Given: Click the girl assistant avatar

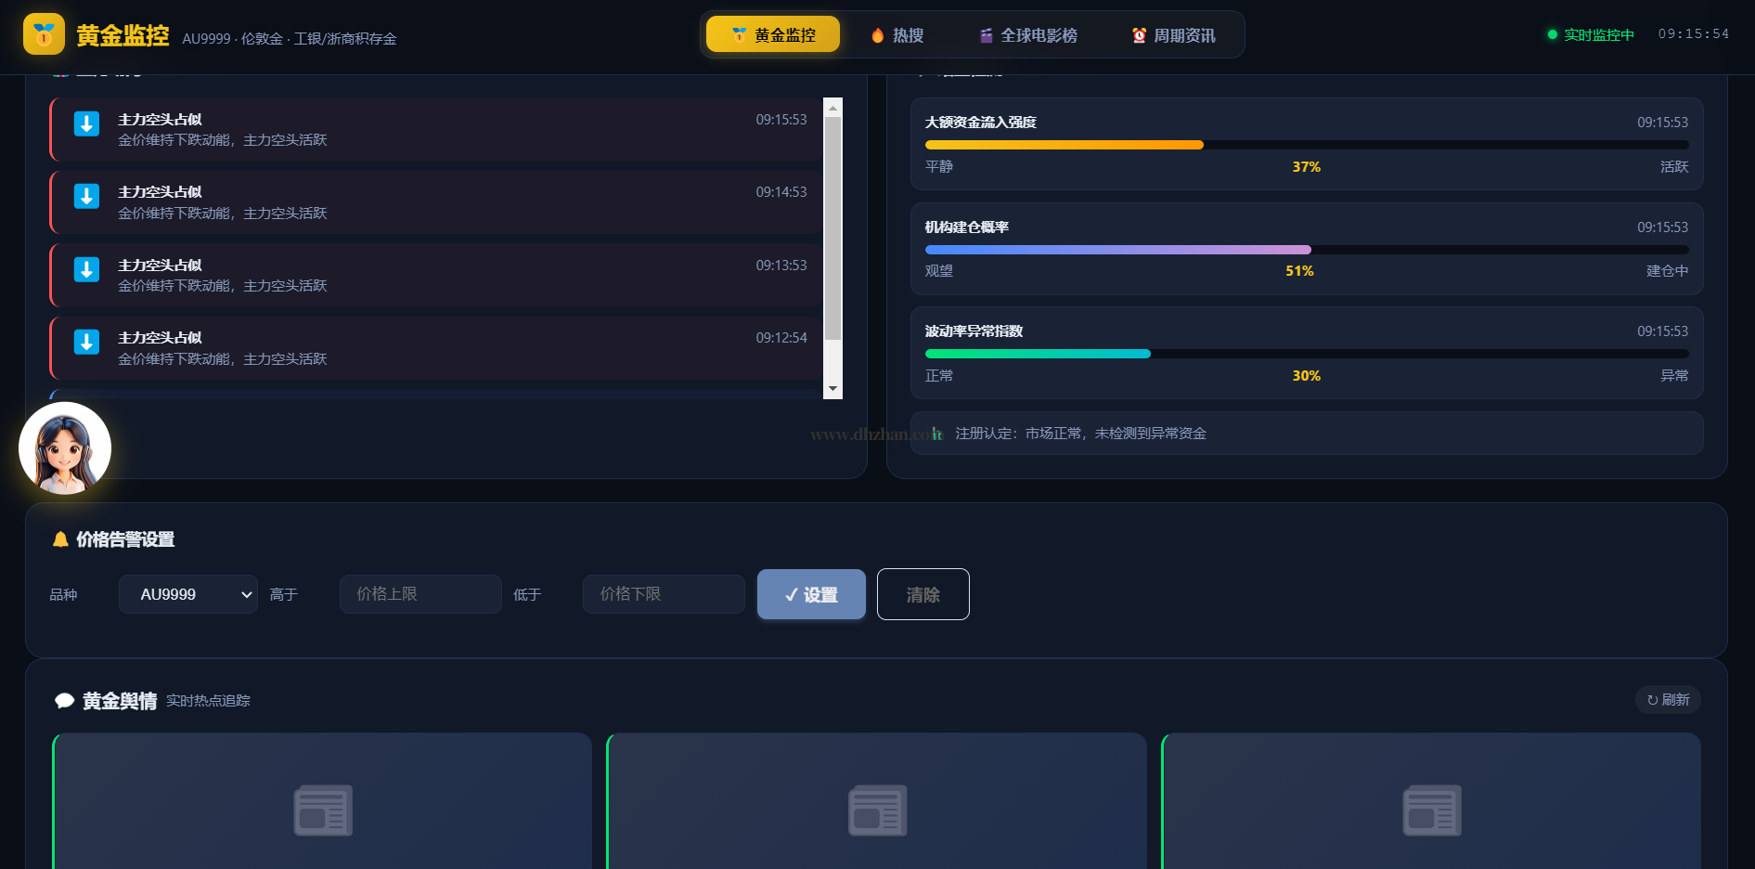Looking at the screenshot, I should (65, 448).
